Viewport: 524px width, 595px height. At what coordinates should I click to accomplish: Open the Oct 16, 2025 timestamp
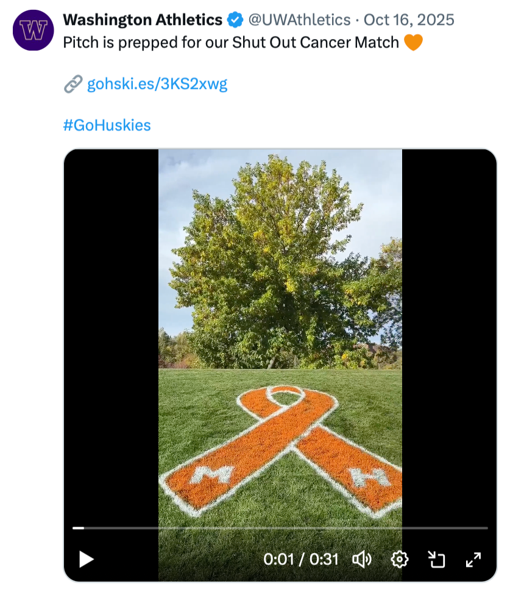[x=409, y=20]
